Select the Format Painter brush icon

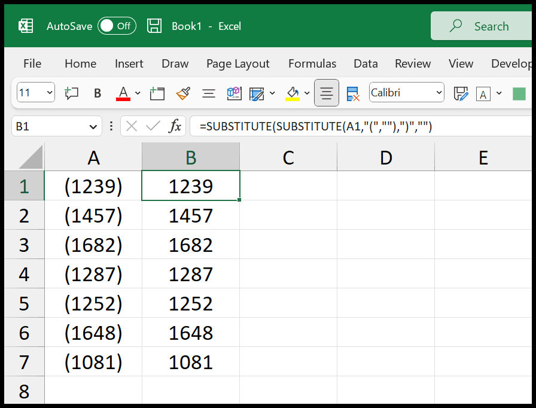(x=183, y=93)
